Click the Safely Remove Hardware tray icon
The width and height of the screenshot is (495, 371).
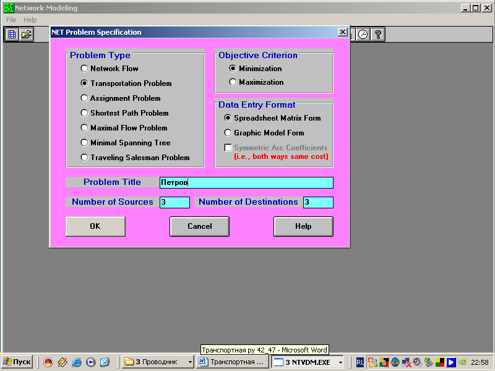(x=428, y=362)
